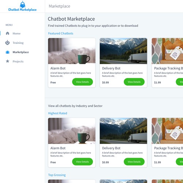The height and width of the screenshot is (183, 183).
Task: View Details for Highest Rated Package Tracking Bot
Action: click(179, 162)
